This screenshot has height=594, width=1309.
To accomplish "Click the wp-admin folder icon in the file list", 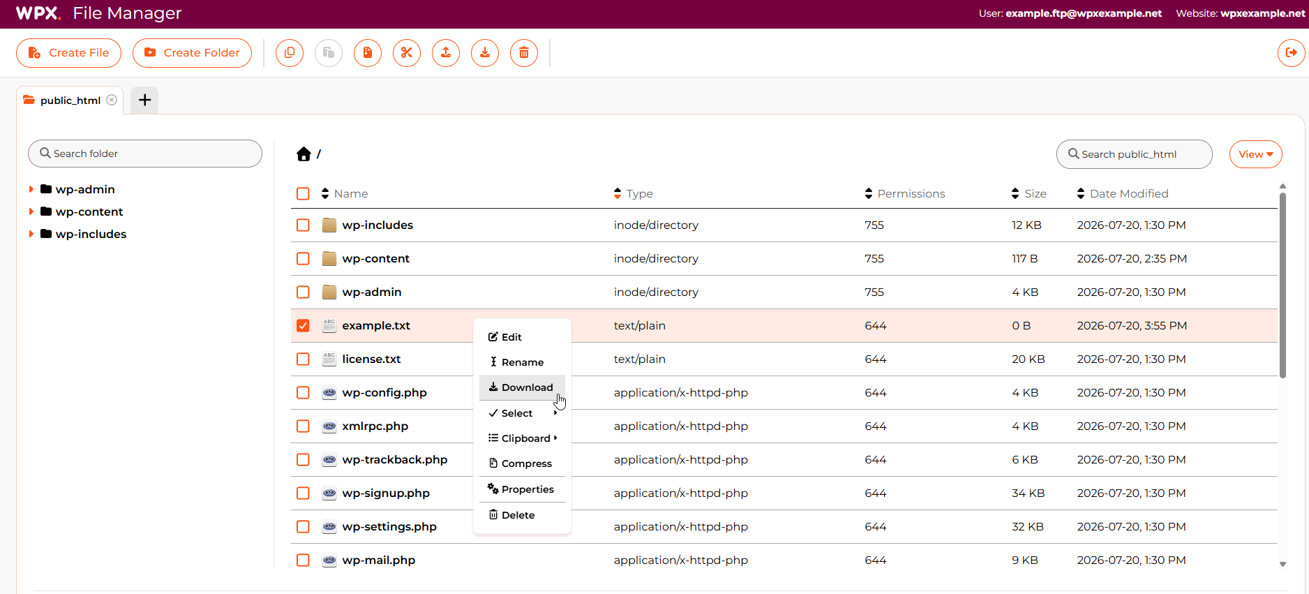I will 329,292.
